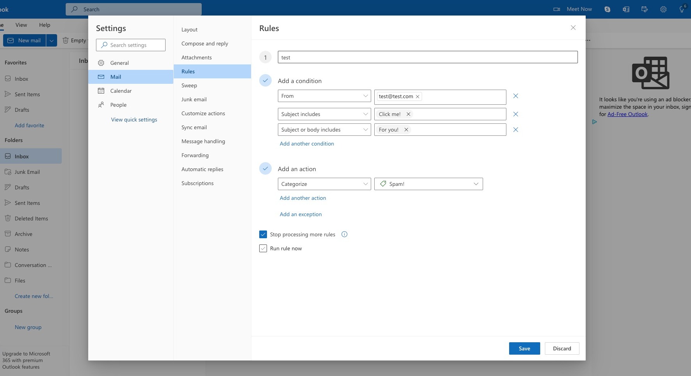
Task: Save the rule
Action: click(x=524, y=348)
